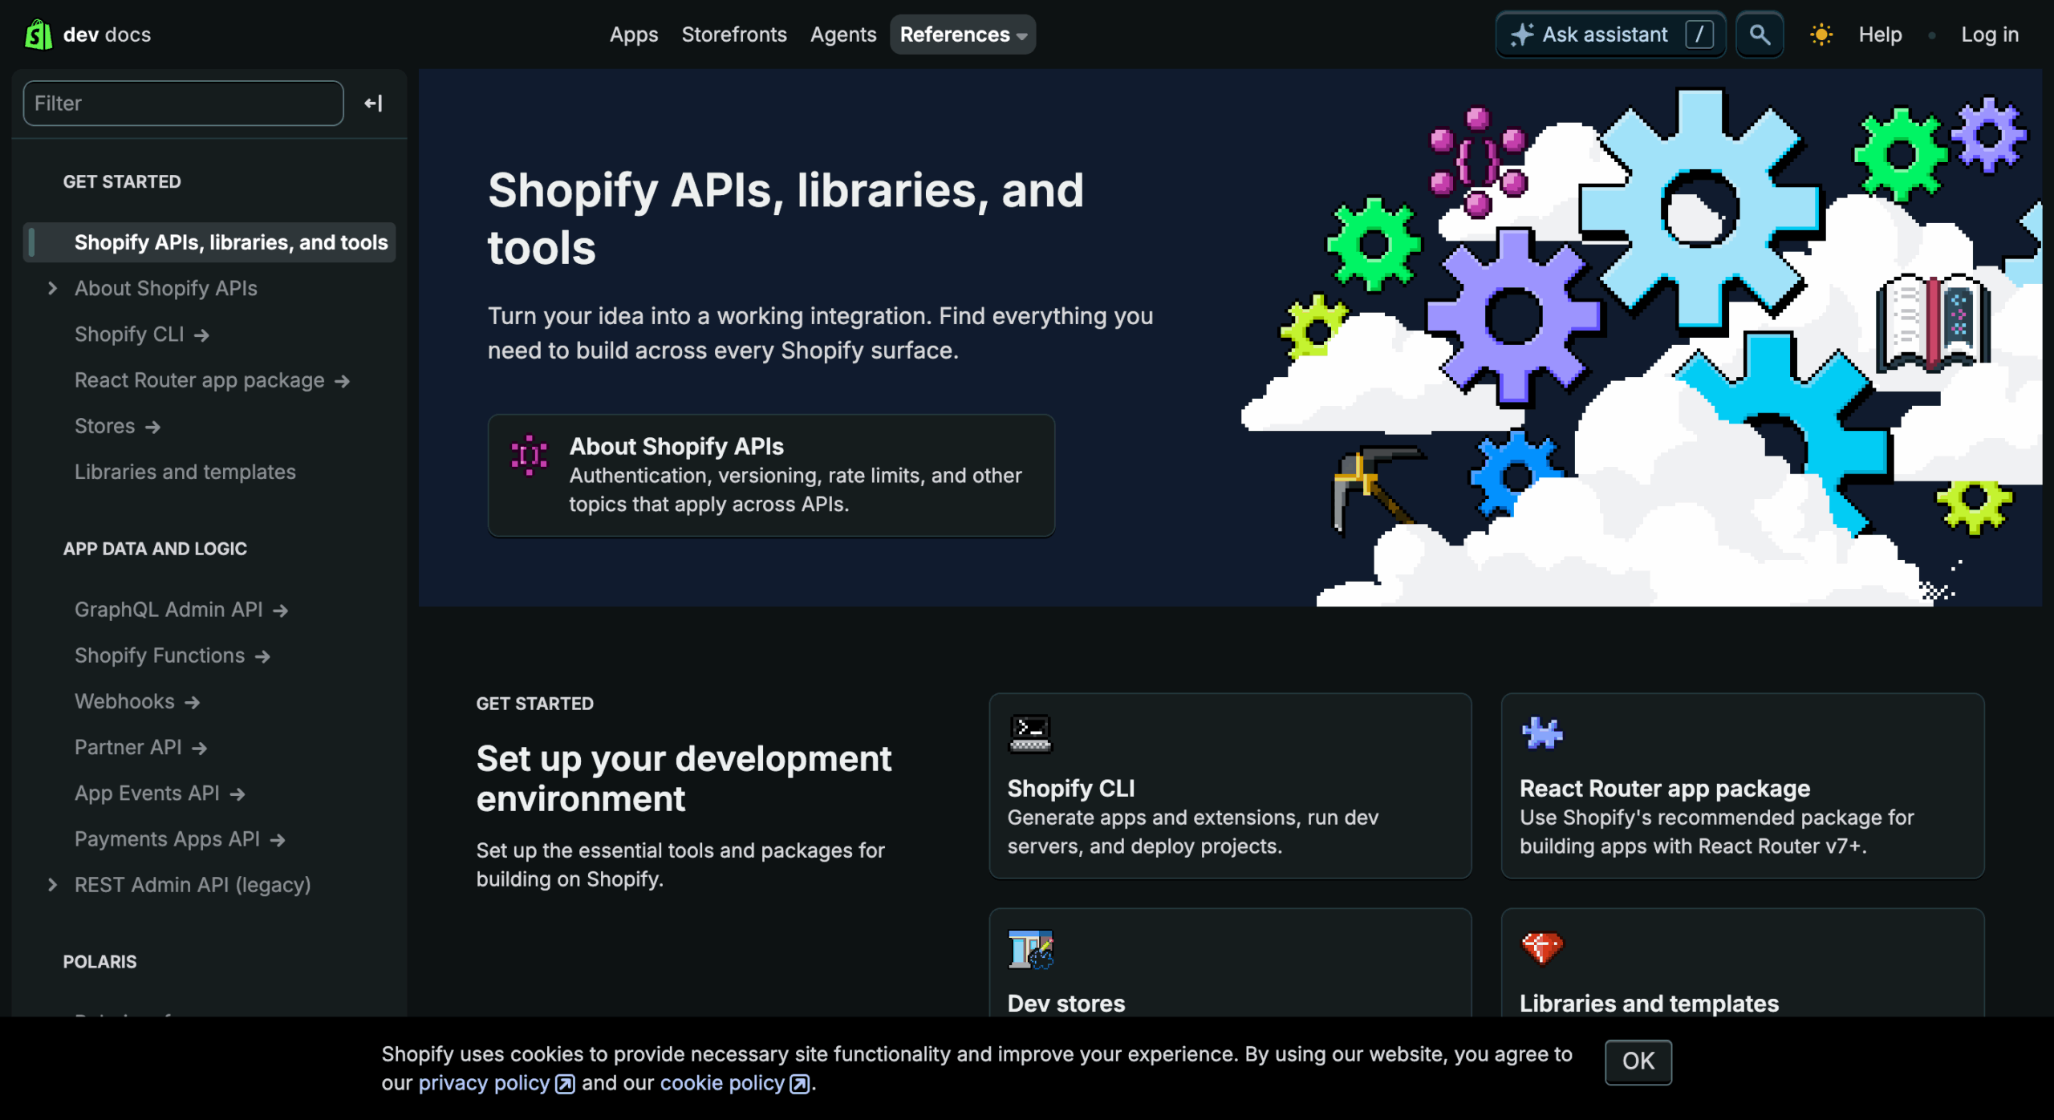Image resolution: width=2054 pixels, height=1120 pixels.
Task: Click the arrow icon next to Shopify CLI
Action: coord(202,335)
